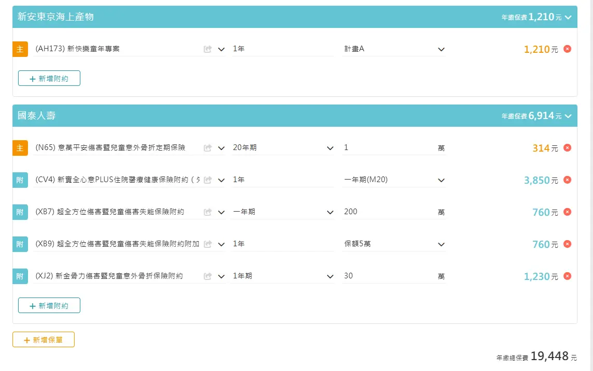Image resolution: width=593 pixels, height=371 pixels.
Task: Click the 新增保單 button
Action: (x=44, y=339)
